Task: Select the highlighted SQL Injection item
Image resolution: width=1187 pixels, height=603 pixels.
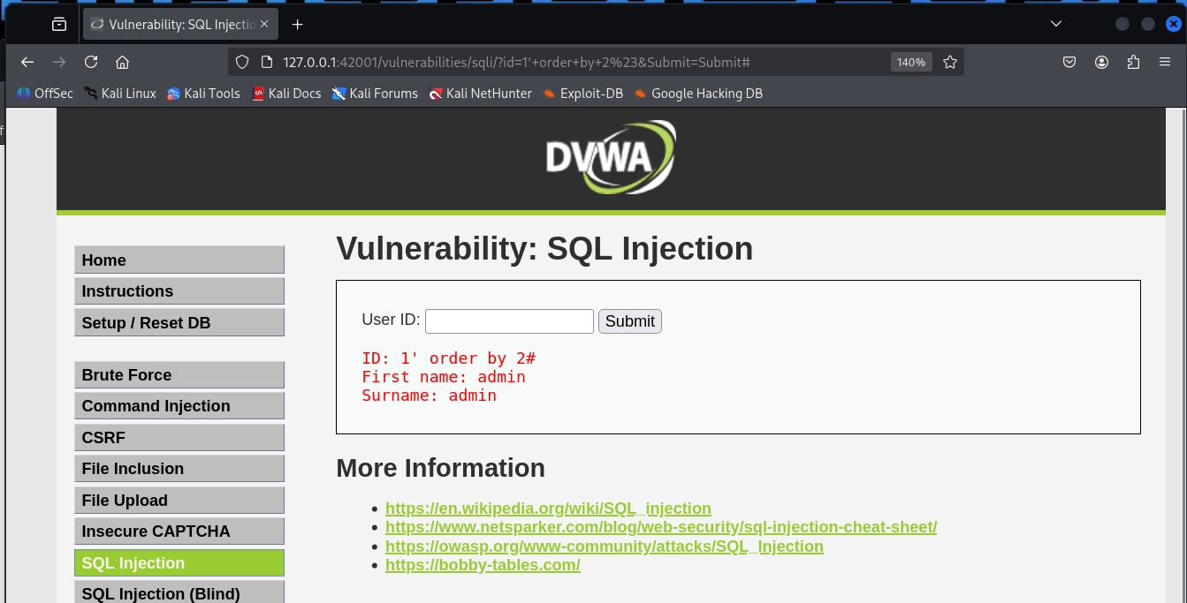Action: (179, 562)
